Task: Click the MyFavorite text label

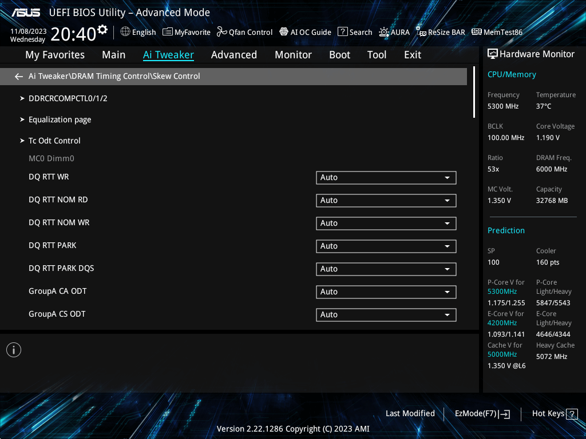Action: point(192,33)
